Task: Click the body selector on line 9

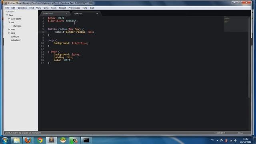Action: pos(51,40)
